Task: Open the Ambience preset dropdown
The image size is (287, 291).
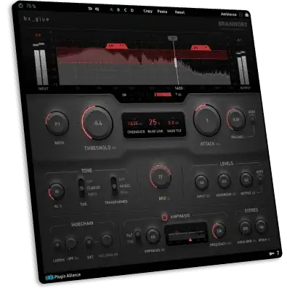Action: 229,15
